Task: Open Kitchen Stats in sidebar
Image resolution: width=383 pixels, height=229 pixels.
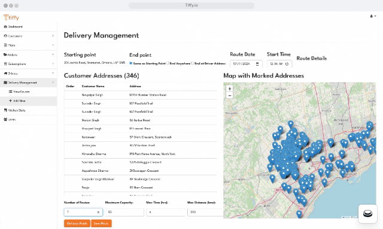Action: tap(28, 110)
